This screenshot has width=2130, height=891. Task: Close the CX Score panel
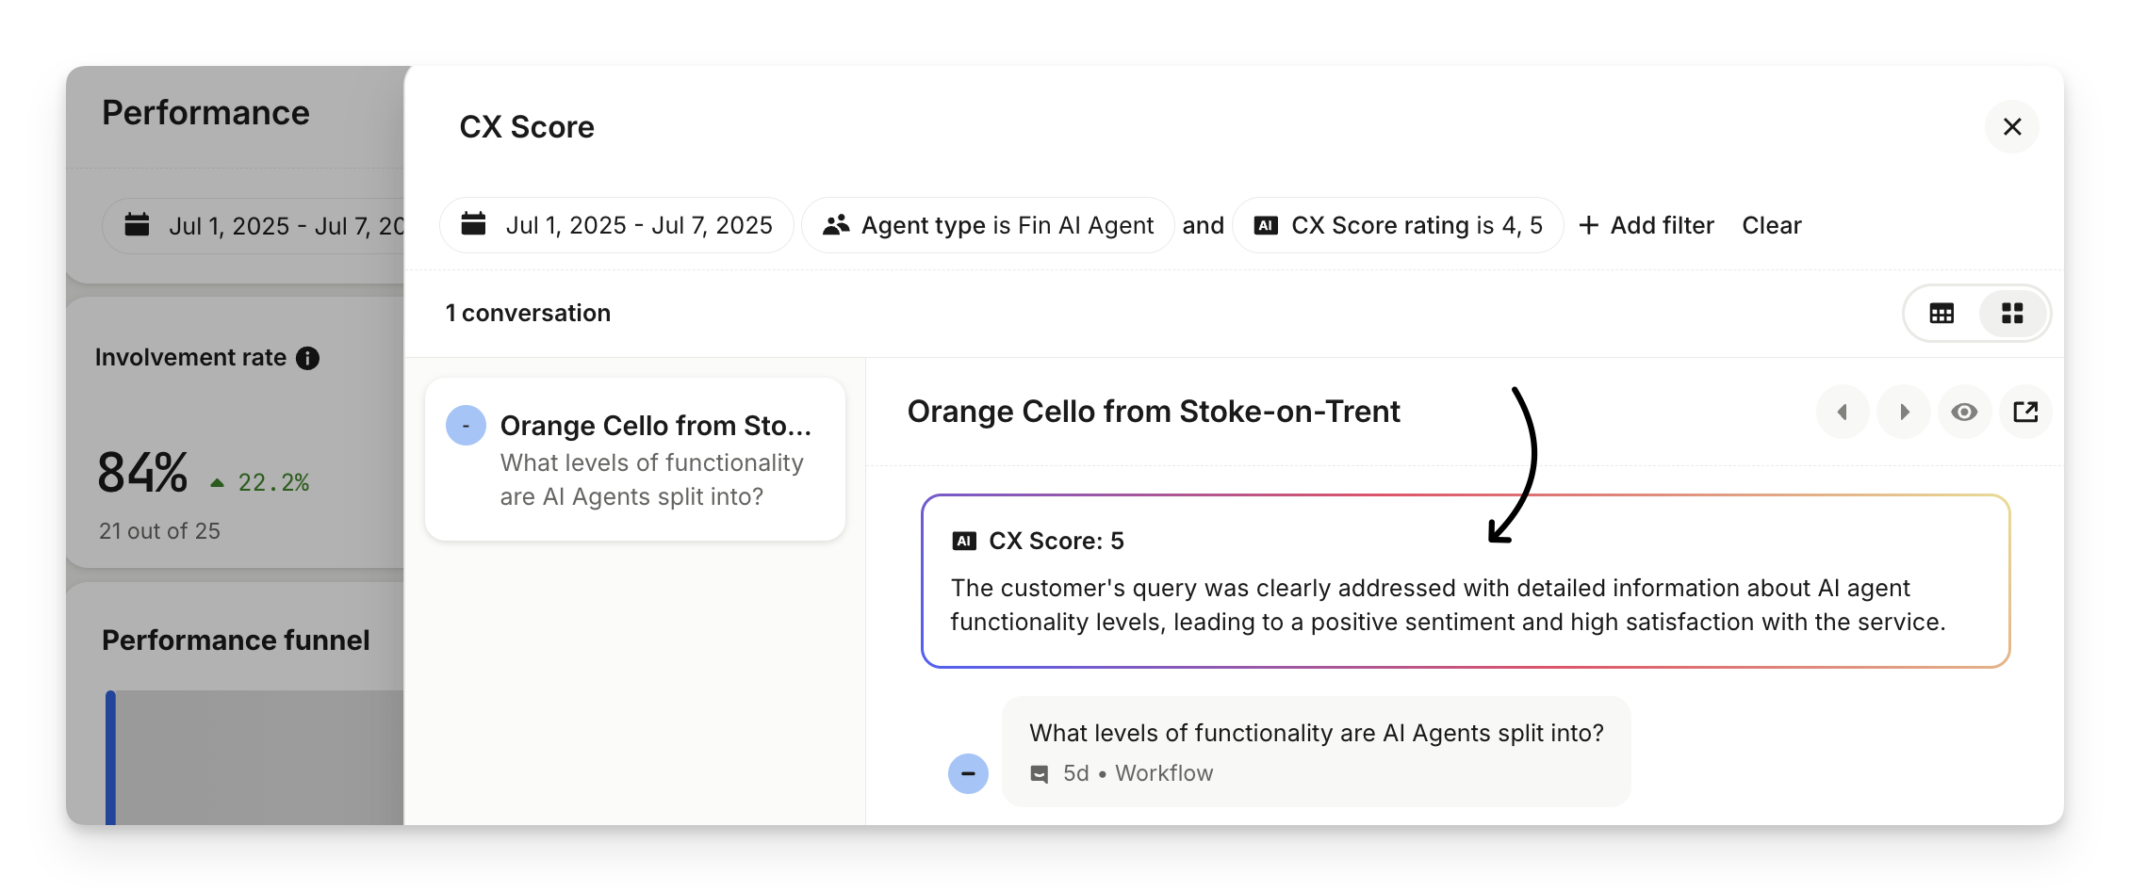pos(2011,127)
